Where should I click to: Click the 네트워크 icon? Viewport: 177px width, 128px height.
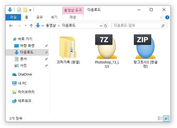[x=14, y=101]
